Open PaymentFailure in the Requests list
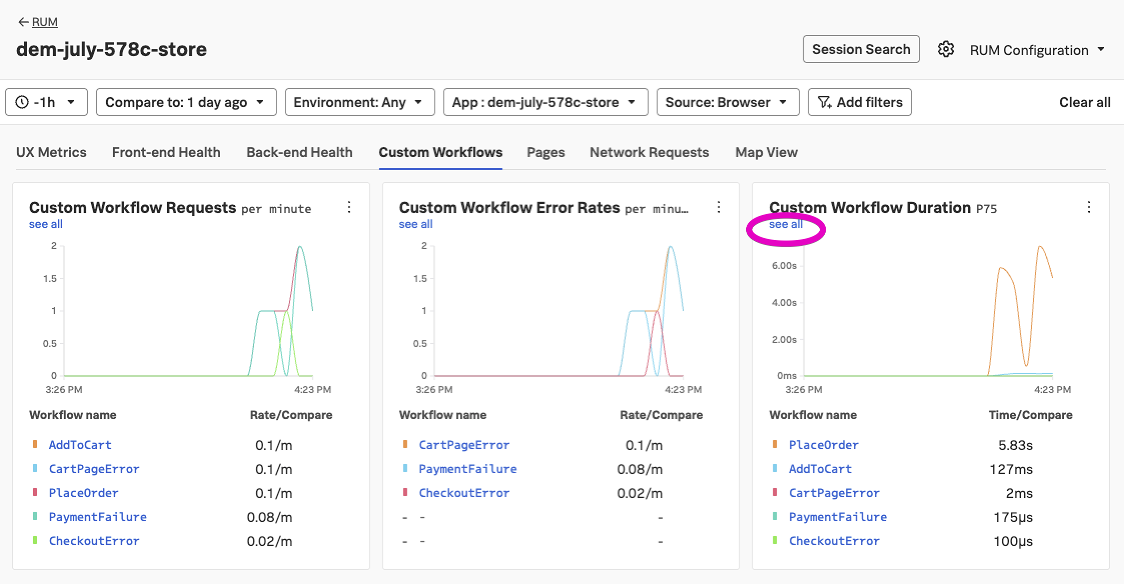 pyautogui.click(x=98, y=516)
